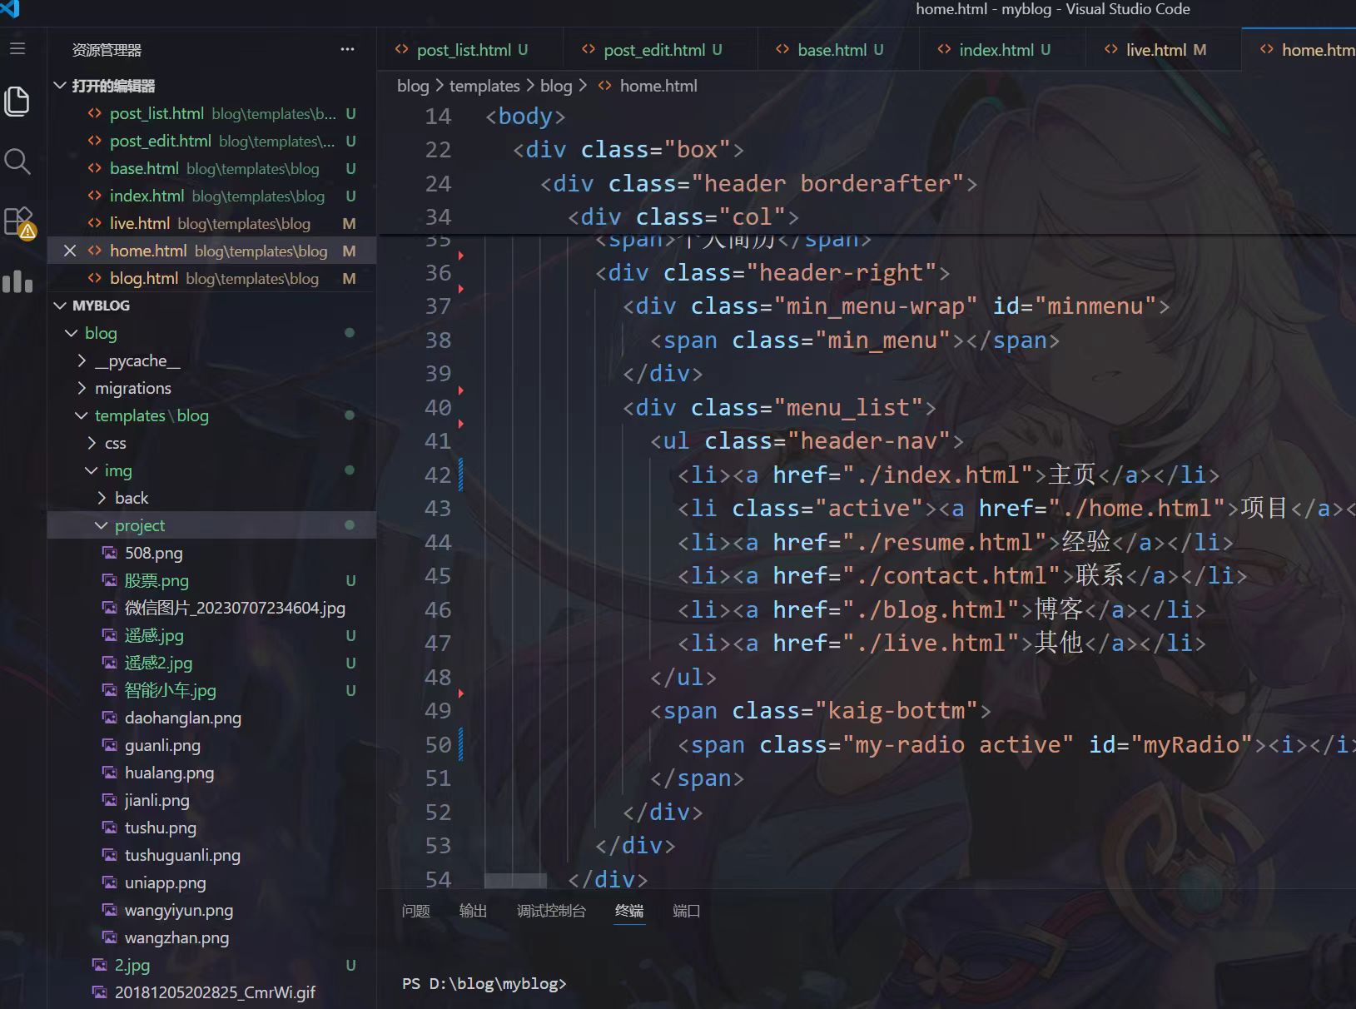Open Extensions view with warning badge
The image size is (1356, 1009).
(x=17, y=222)
